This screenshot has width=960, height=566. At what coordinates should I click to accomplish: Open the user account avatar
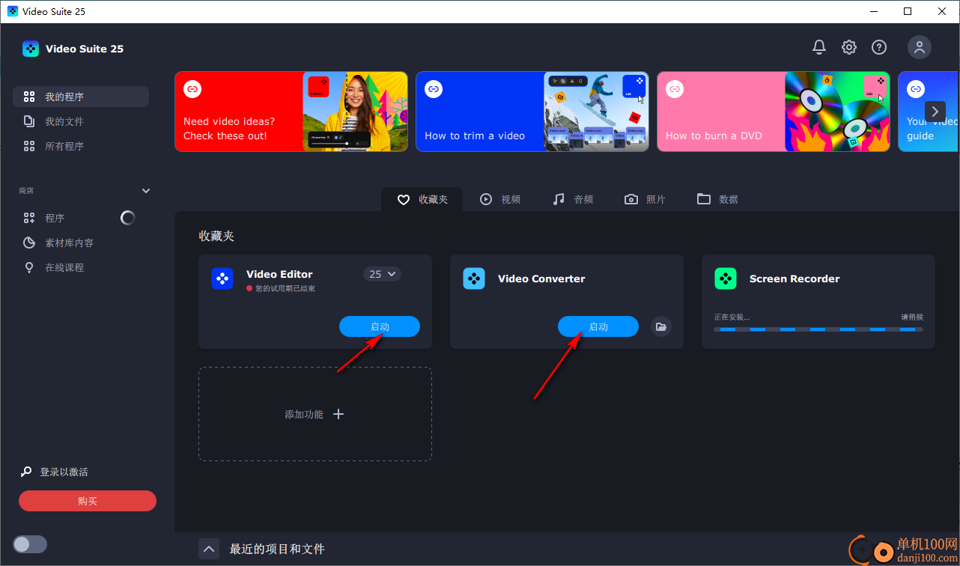(920, 47)
